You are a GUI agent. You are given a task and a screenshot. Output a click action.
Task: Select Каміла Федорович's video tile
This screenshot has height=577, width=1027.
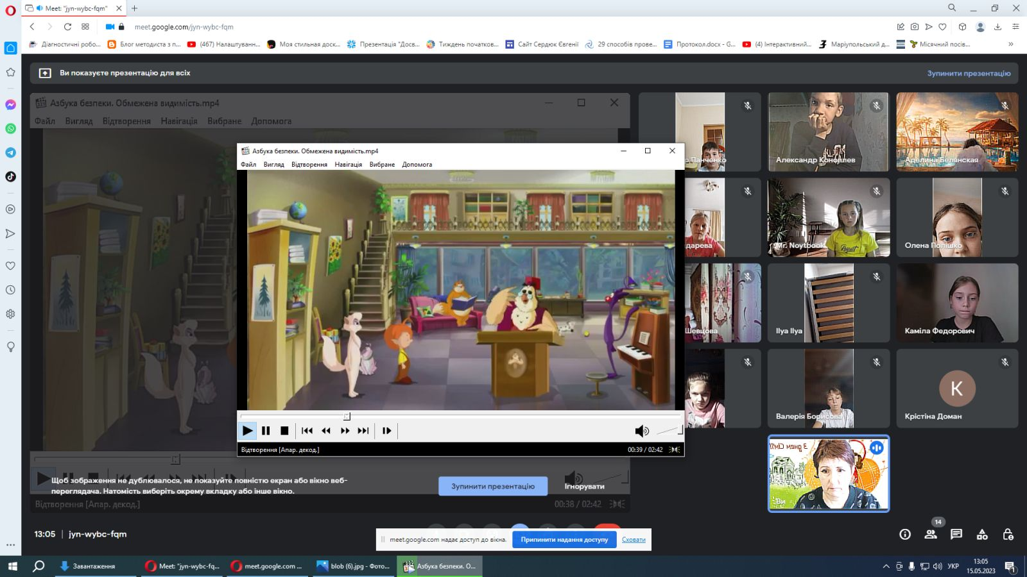tap(957, 303)
